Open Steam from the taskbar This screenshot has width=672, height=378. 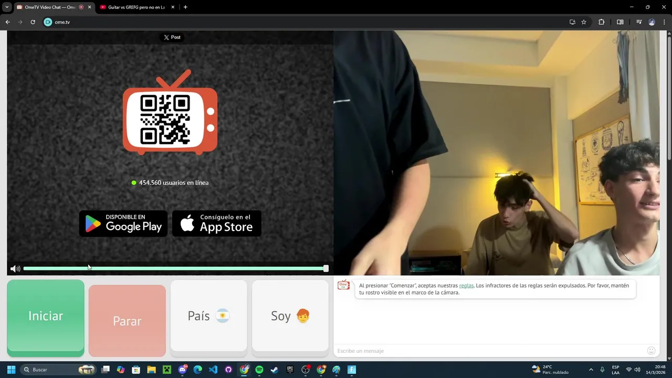[275, 370]
